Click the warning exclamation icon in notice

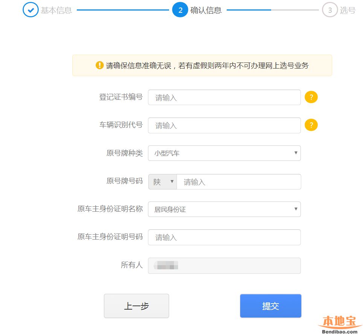pos(99,65)
